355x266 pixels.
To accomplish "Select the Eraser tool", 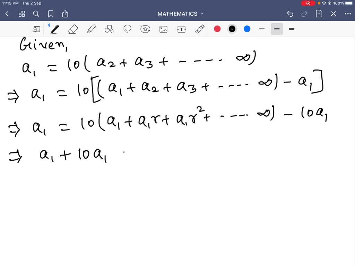I will click(x=73, y=29).
